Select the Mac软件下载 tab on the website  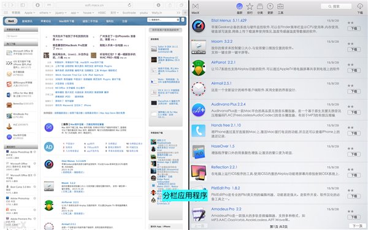point(67,21)
